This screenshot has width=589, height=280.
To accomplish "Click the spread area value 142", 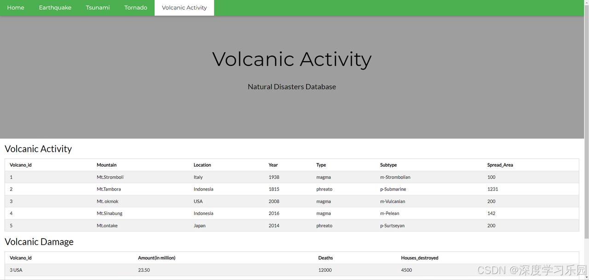I will point(491,214).
